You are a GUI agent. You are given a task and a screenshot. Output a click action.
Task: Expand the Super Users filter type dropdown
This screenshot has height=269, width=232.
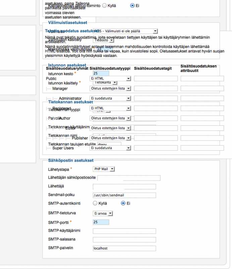coord(110,148)
